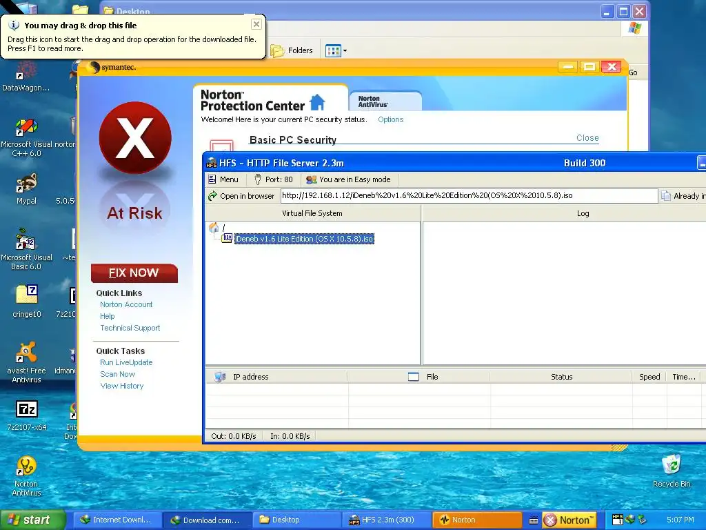Image resolution: width=706 pixels, height=530 pixels.
Task: Click the Already in clipboard button in HFS
Action: click(683, 196)
